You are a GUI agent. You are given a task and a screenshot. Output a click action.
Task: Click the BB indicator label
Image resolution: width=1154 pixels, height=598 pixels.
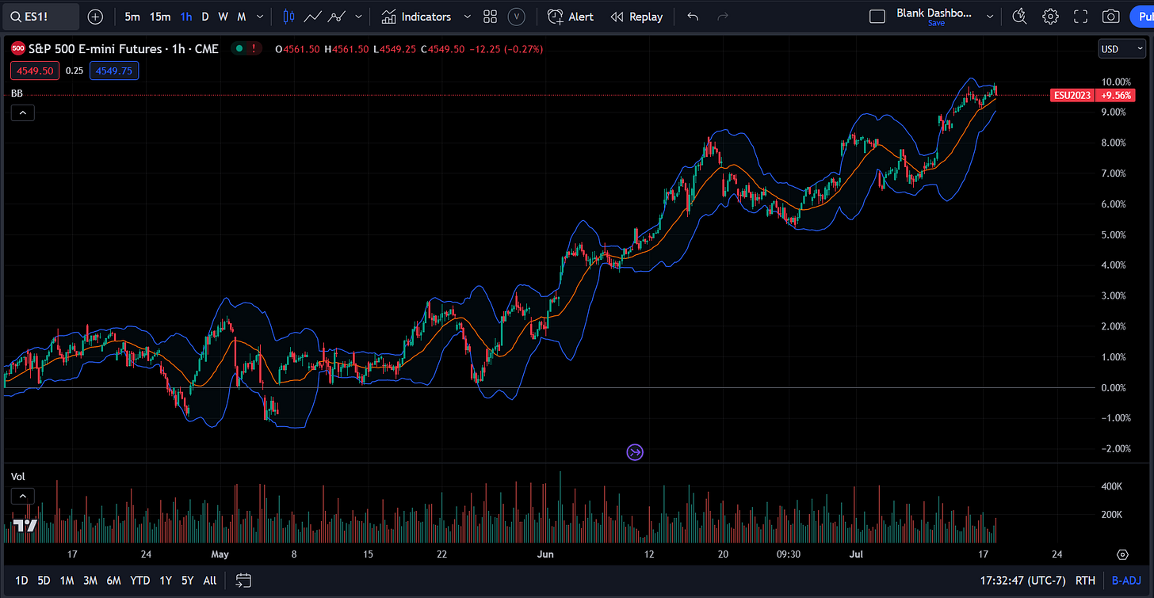[x=16, y=94]
